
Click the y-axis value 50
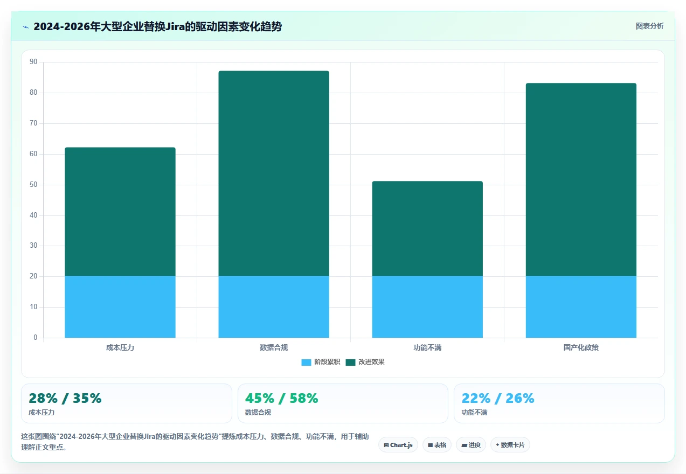tap(33, 185)
